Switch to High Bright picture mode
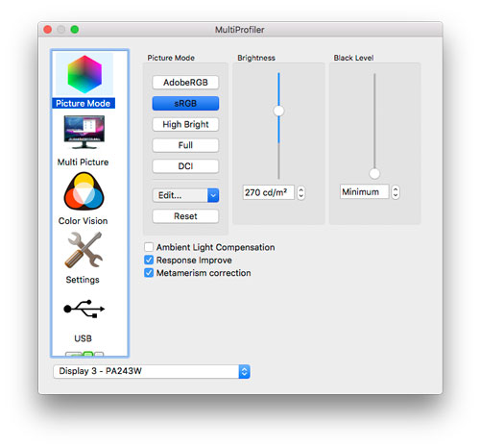This screenshot has height=448, width=480. (185, 124)
